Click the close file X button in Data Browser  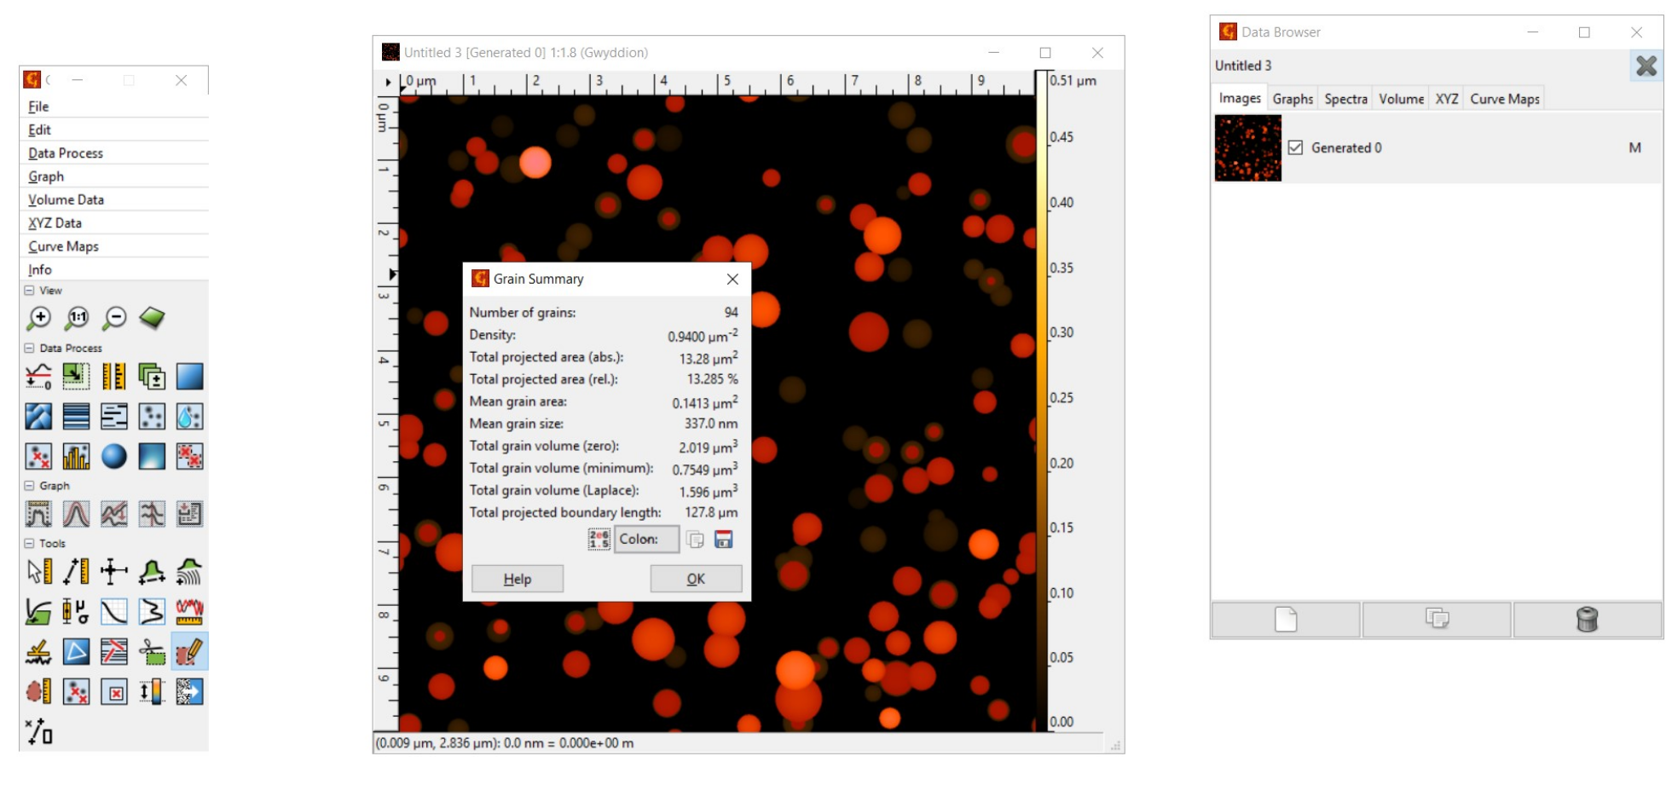tap(1646, 66)
